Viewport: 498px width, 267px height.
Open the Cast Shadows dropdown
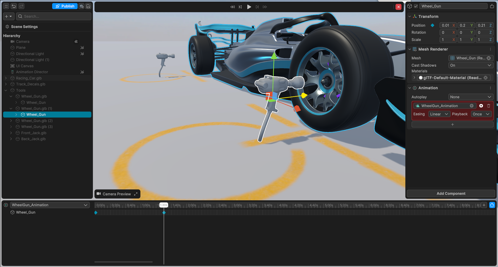coord(471,65)
